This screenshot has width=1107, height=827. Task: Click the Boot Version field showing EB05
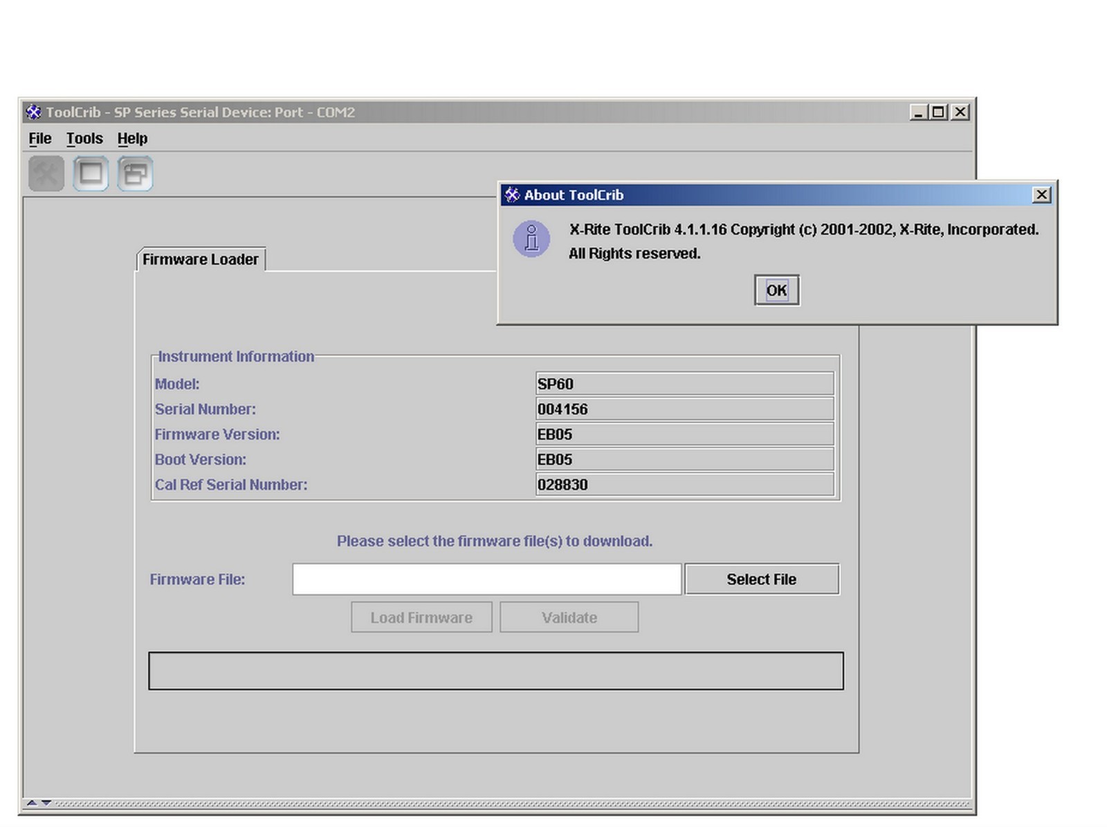point(685,459)
